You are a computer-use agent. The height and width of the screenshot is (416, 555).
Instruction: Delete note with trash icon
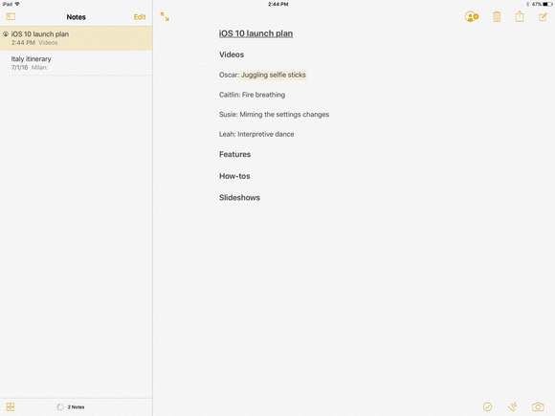[497, 16]
